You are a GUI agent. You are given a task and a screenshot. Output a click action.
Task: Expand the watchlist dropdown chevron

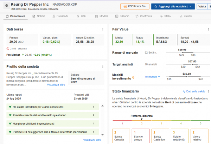tap(190, 6)
